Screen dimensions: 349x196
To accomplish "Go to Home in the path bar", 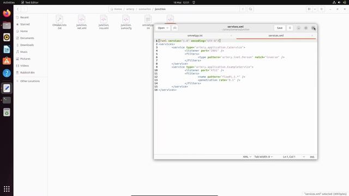I will [116, 9].
